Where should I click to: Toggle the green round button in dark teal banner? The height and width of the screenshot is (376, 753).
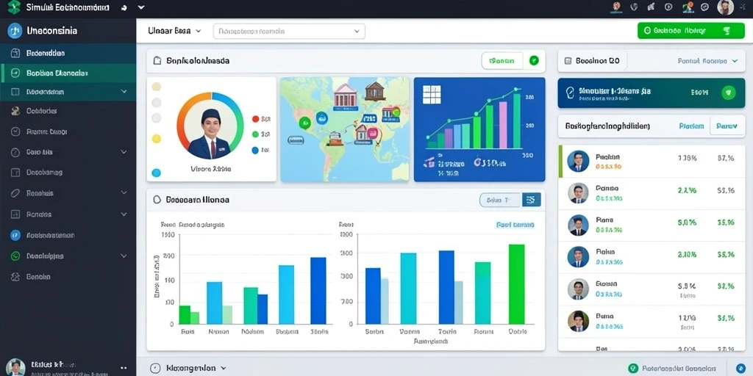729,93
